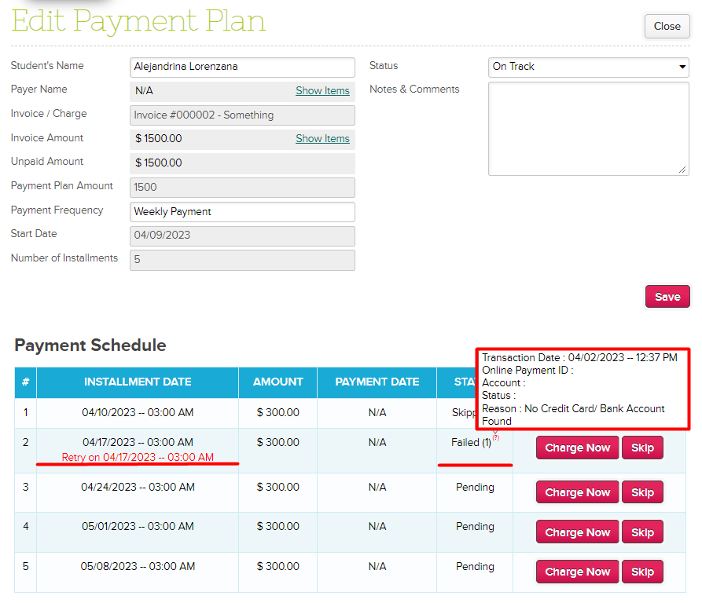Select the Payment Frequency field
The height and width of the screenshot is (603, 702).
coord(242,212)
